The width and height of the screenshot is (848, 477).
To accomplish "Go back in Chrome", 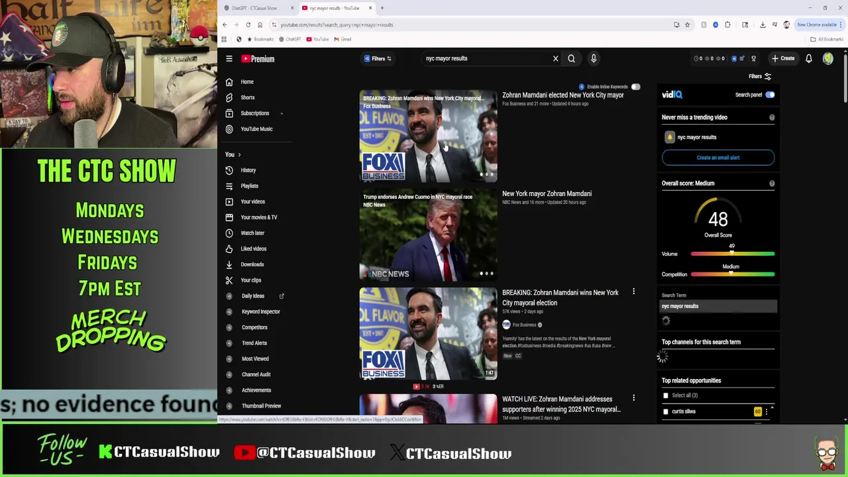I will coord(224,25).
